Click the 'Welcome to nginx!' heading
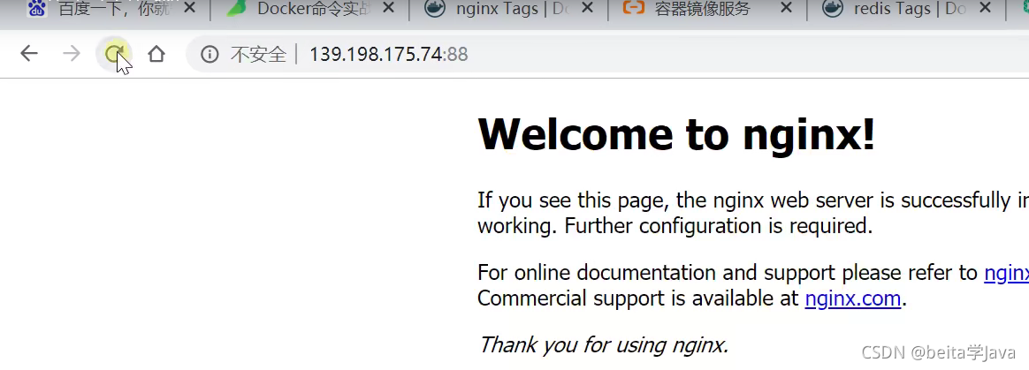This screenshot has height=370, width=1029. point(676,134)
